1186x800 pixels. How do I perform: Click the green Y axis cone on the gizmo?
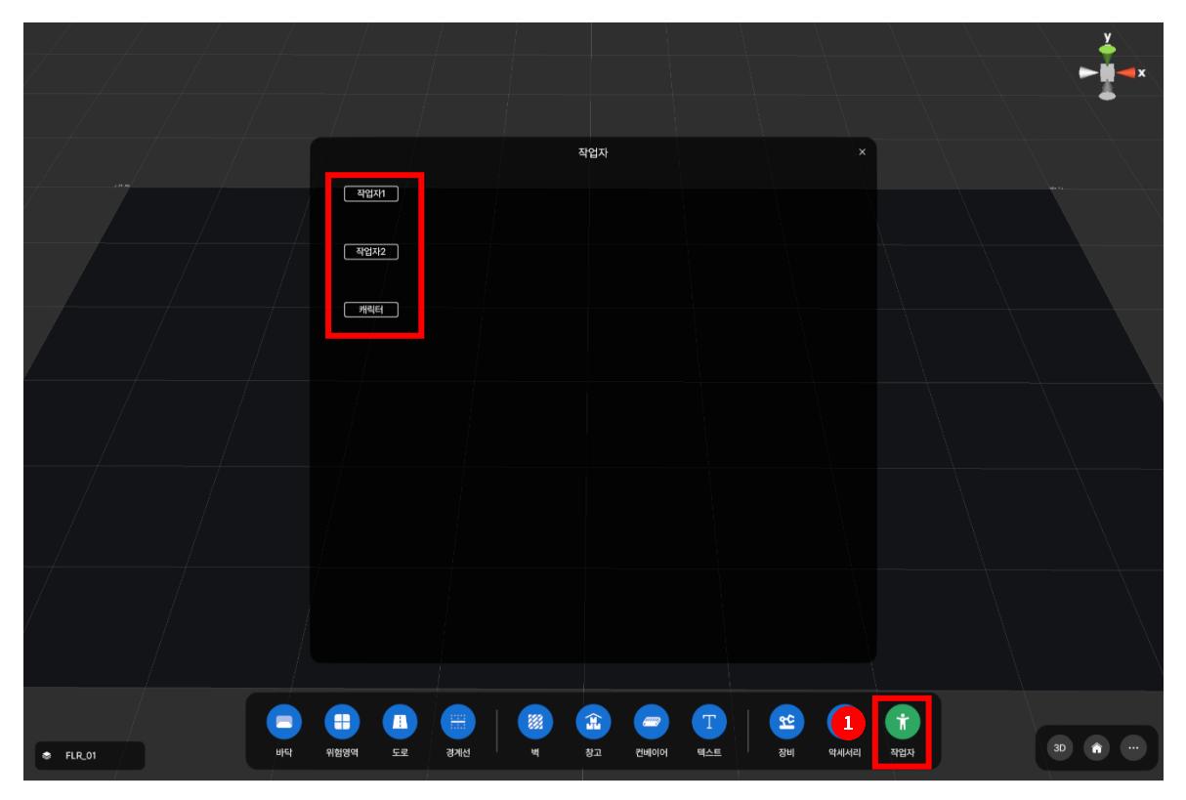pos(1107,49)
